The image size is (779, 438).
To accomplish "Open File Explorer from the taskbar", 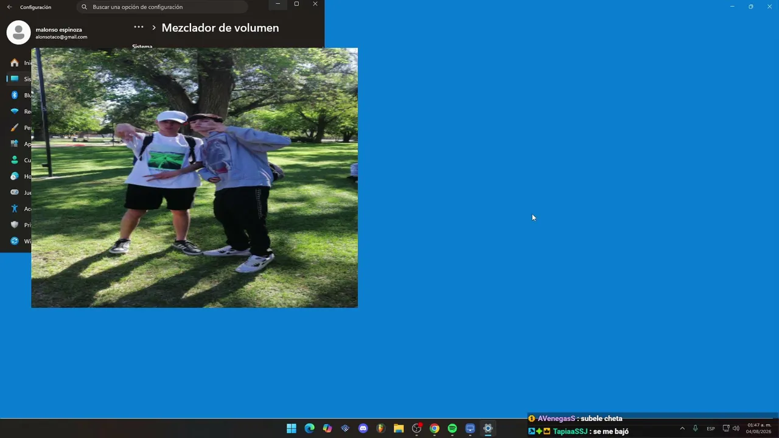I will 399,428.
